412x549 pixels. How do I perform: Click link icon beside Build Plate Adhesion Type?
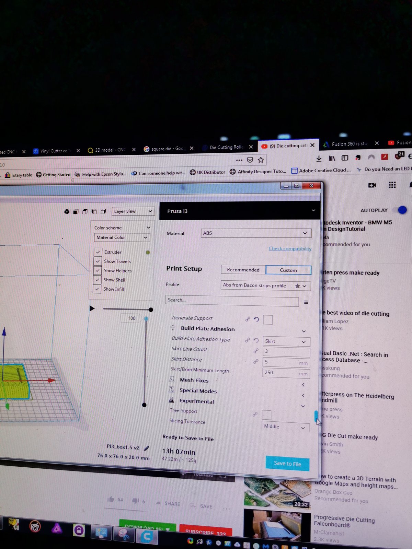pyautogui.click(x=247, y=340)
